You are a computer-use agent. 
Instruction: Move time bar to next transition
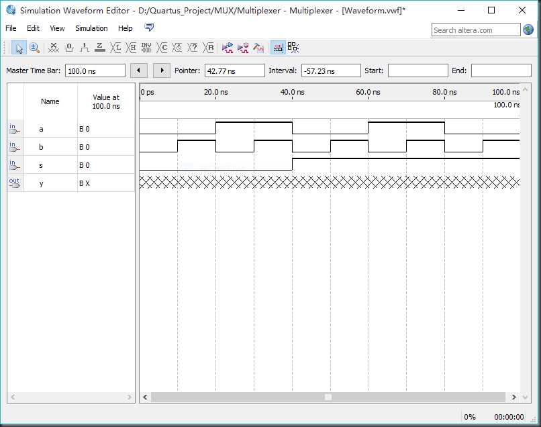click(x=162, y=70)
